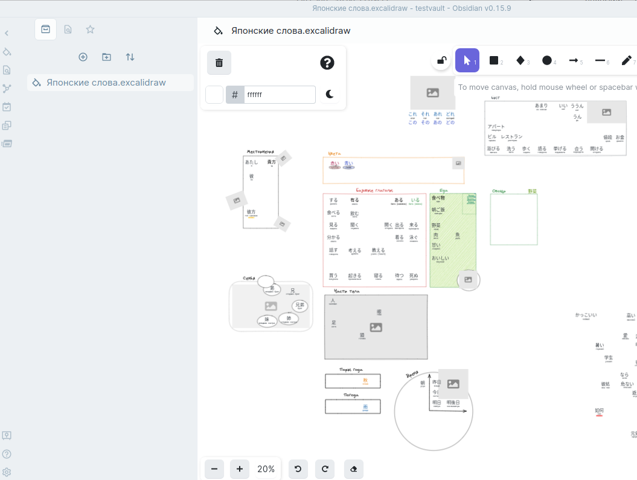Open the help shortcuts dialog
The height and width of the screenshot is (480, 637).
click(327, 63)
